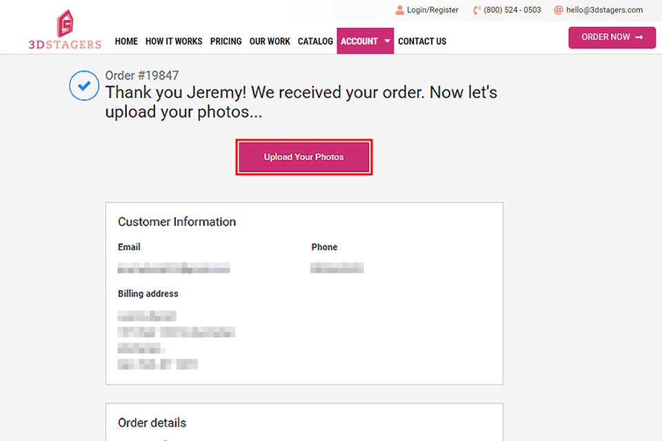
Task: Expand the Account dropdown arrow
Action: pos(388,41)
